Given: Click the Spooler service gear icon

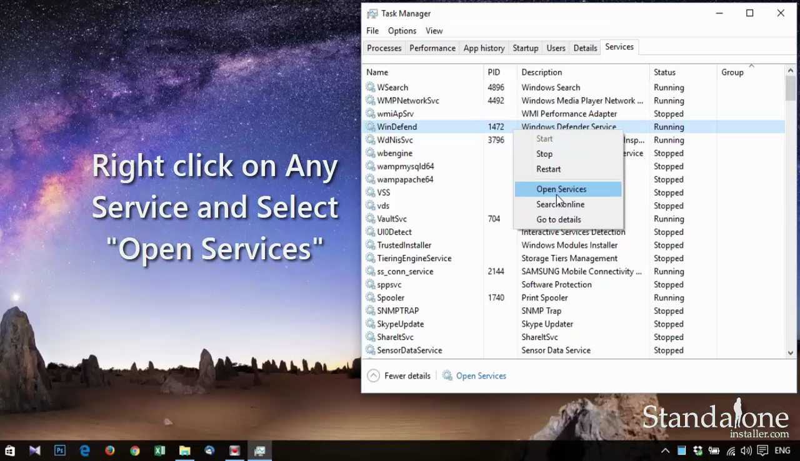Looking at the screenshot, I should point(371,298).
